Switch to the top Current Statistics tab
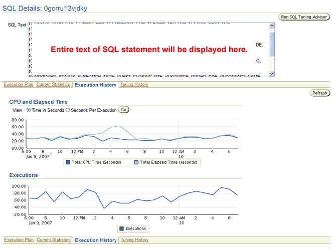 pos(54,85)
